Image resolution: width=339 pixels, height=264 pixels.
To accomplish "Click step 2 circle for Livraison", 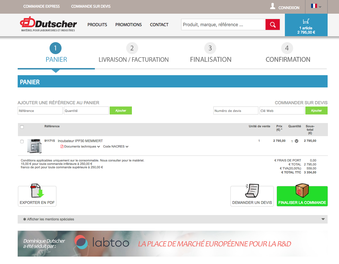I will coord(132,48).
